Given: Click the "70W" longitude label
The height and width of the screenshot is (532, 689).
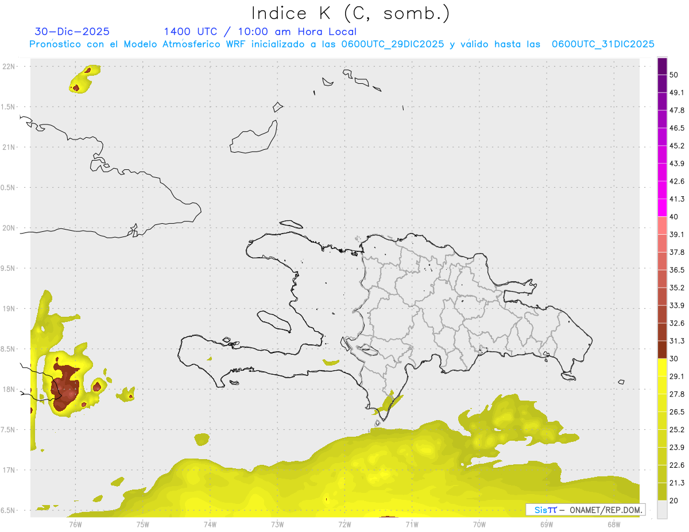Looking at the screenshot, I should tap(479, 524).
